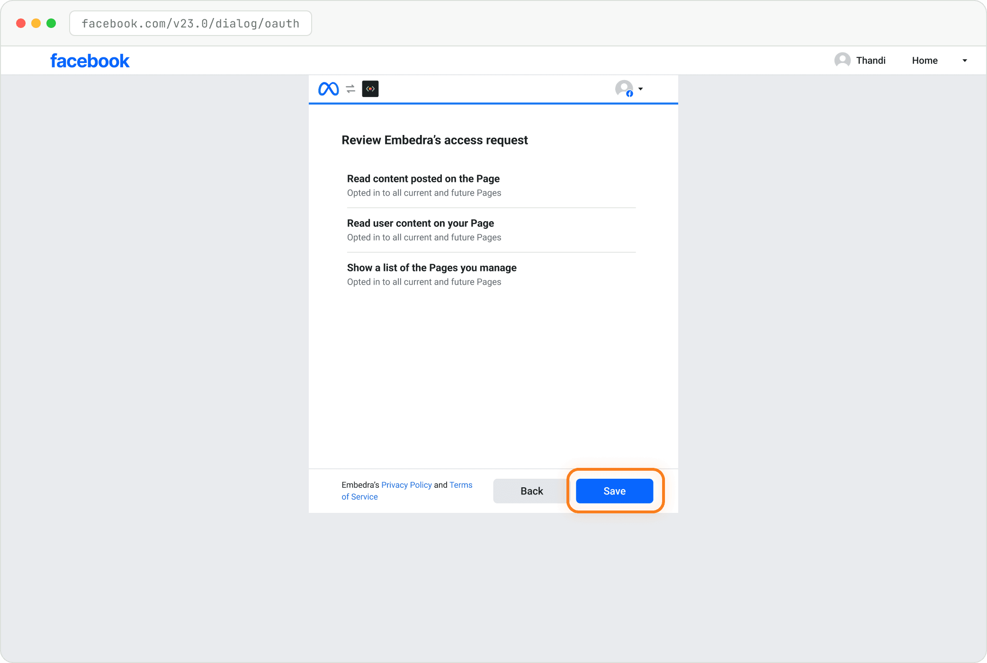This screenshot has width=987, height=663.
Task: Select 'Read content posted on the Page' permission
Action: click(x=491, y=186)
